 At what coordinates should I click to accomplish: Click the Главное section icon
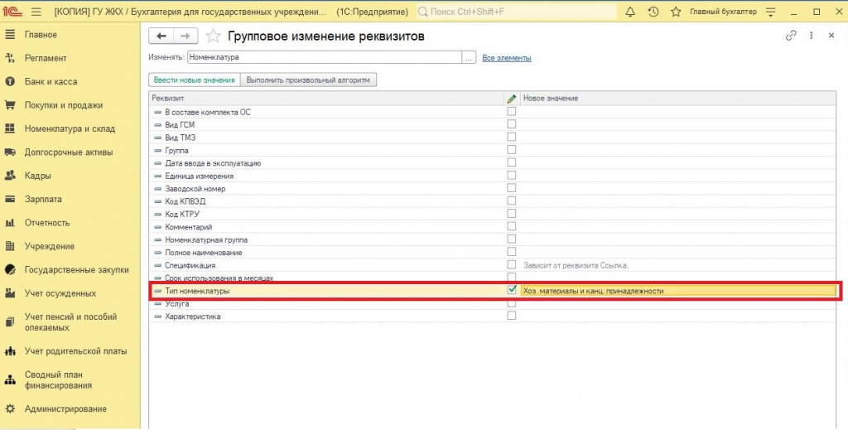pos(10,35)
